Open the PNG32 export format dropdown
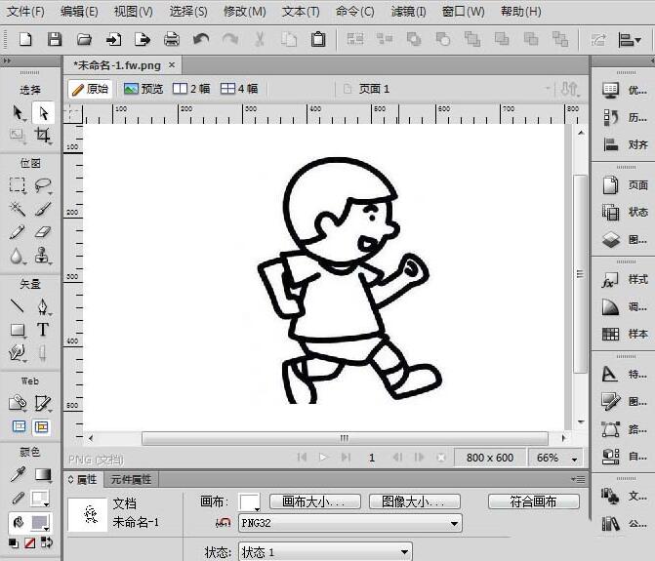Image resolution: width=655 pixels, height=561 pixels. point(349,524)
